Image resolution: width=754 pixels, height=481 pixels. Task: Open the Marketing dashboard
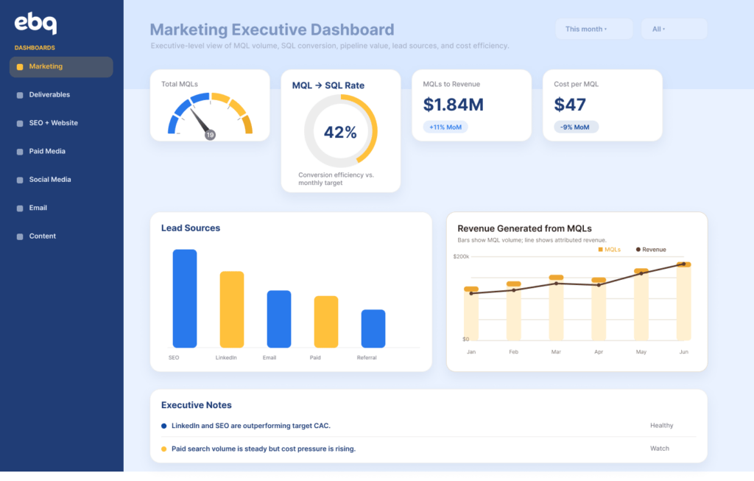click(x=61, y=67)
